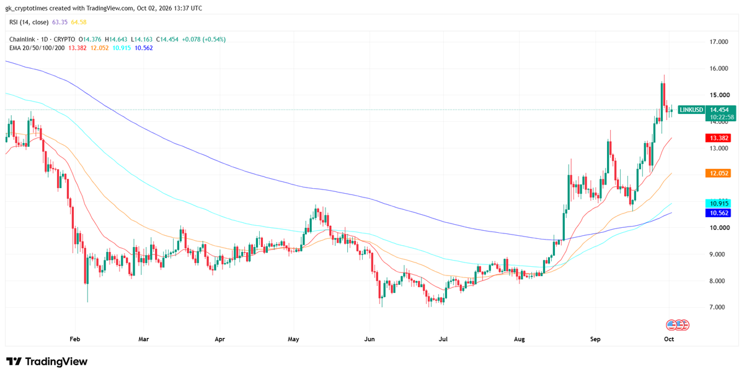Image resolution: width=744 pixels, height=377 pixels.
Task: Select the cyan EMA 100 price tag 10.915
Action: pos(719,203)
